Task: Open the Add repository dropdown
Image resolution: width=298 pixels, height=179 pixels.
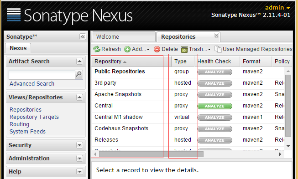Action: 137,49
